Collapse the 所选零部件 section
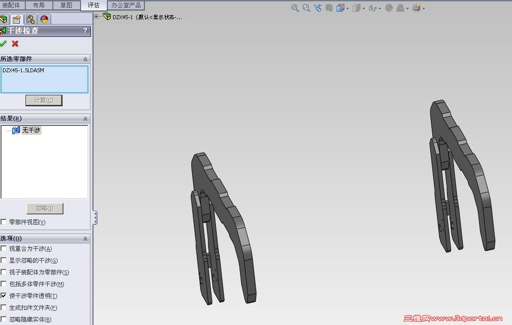The image size is (512, 325). coord(85,59)
